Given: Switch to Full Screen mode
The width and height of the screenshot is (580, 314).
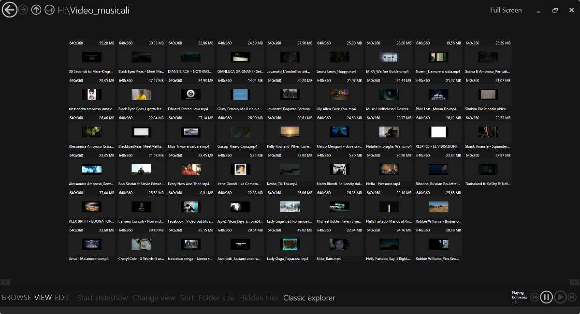Looking at the screenshot, I should tap(506, 10).
